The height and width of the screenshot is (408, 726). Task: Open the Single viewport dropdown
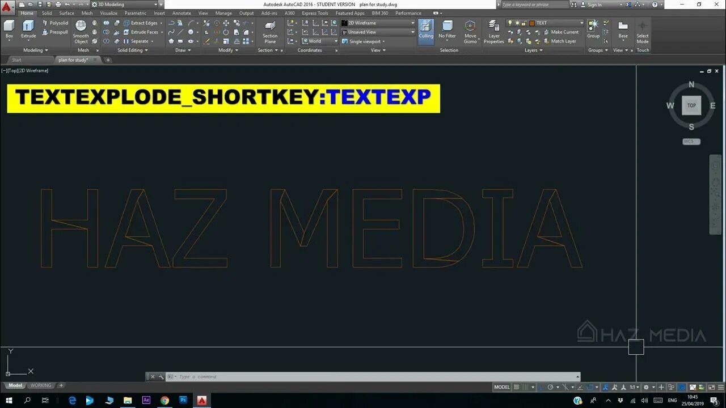363,41
